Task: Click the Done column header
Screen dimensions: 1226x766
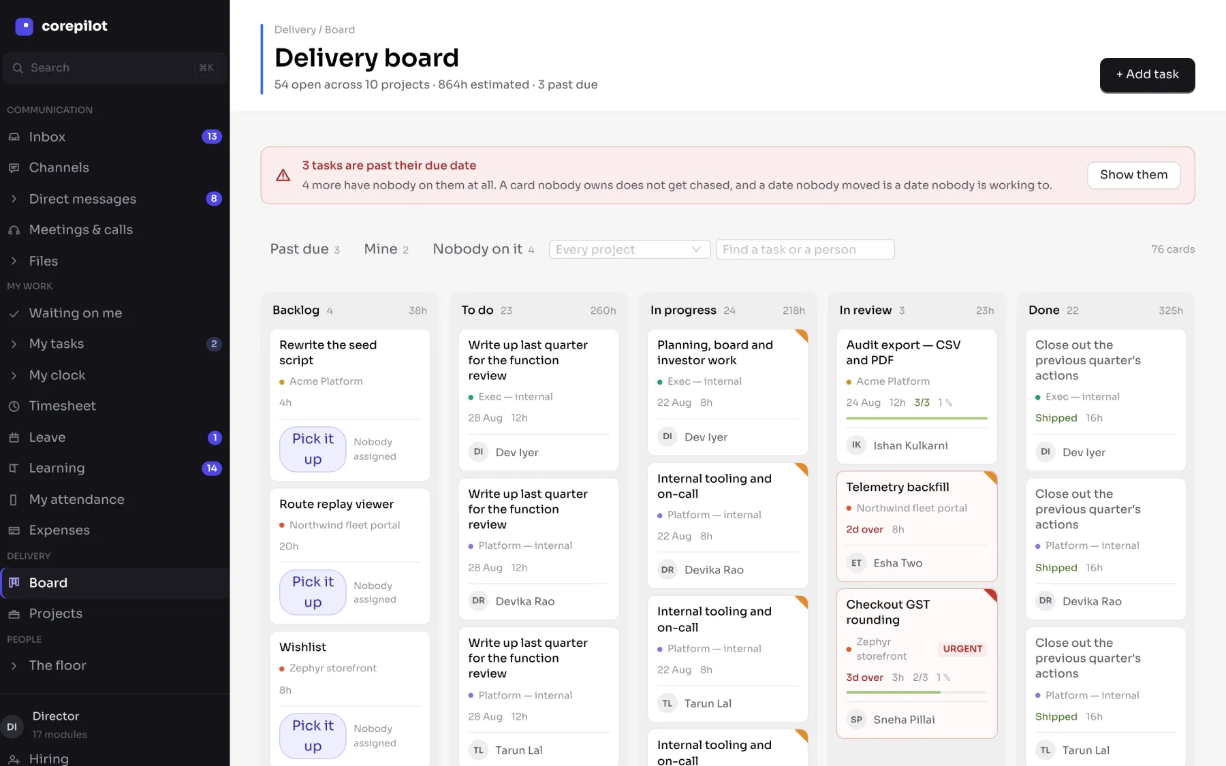Action: click(1105, 310)
